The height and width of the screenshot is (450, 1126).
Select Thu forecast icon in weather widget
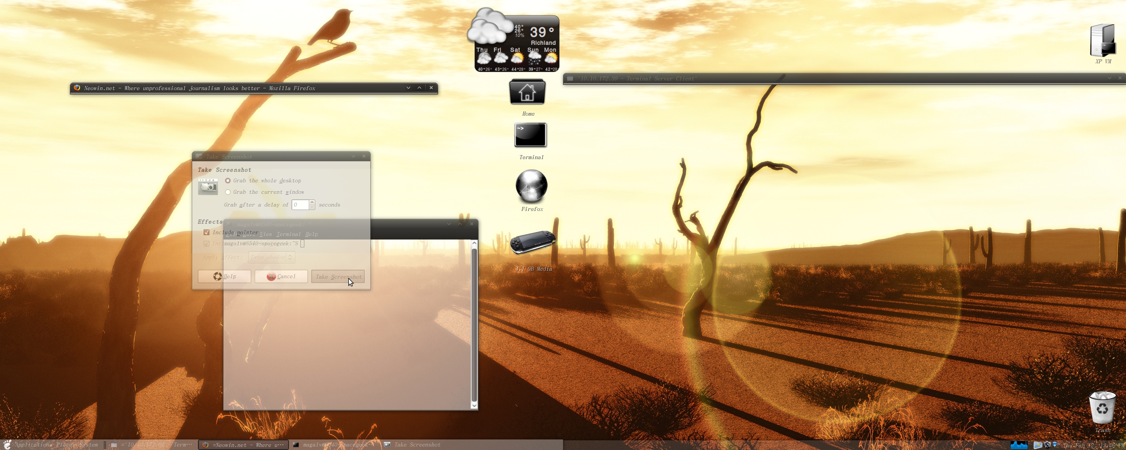(483, 58)
